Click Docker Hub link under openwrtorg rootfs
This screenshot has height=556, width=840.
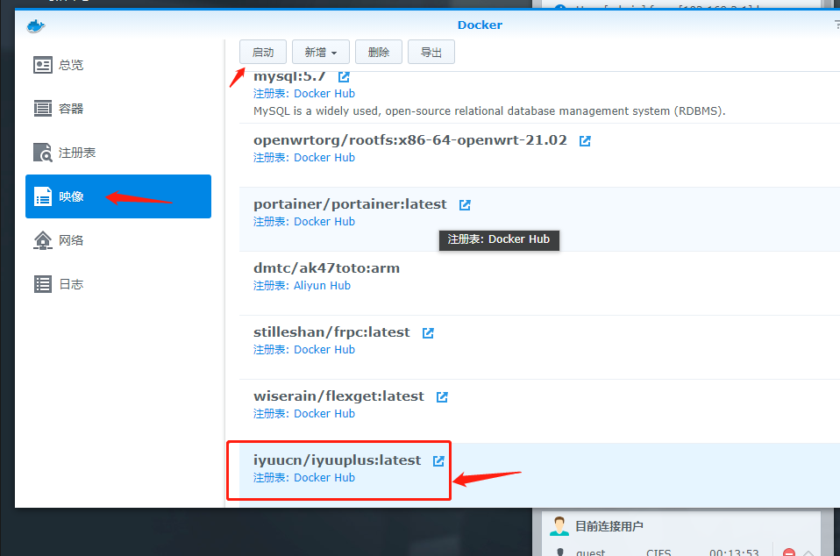point(324,158)
